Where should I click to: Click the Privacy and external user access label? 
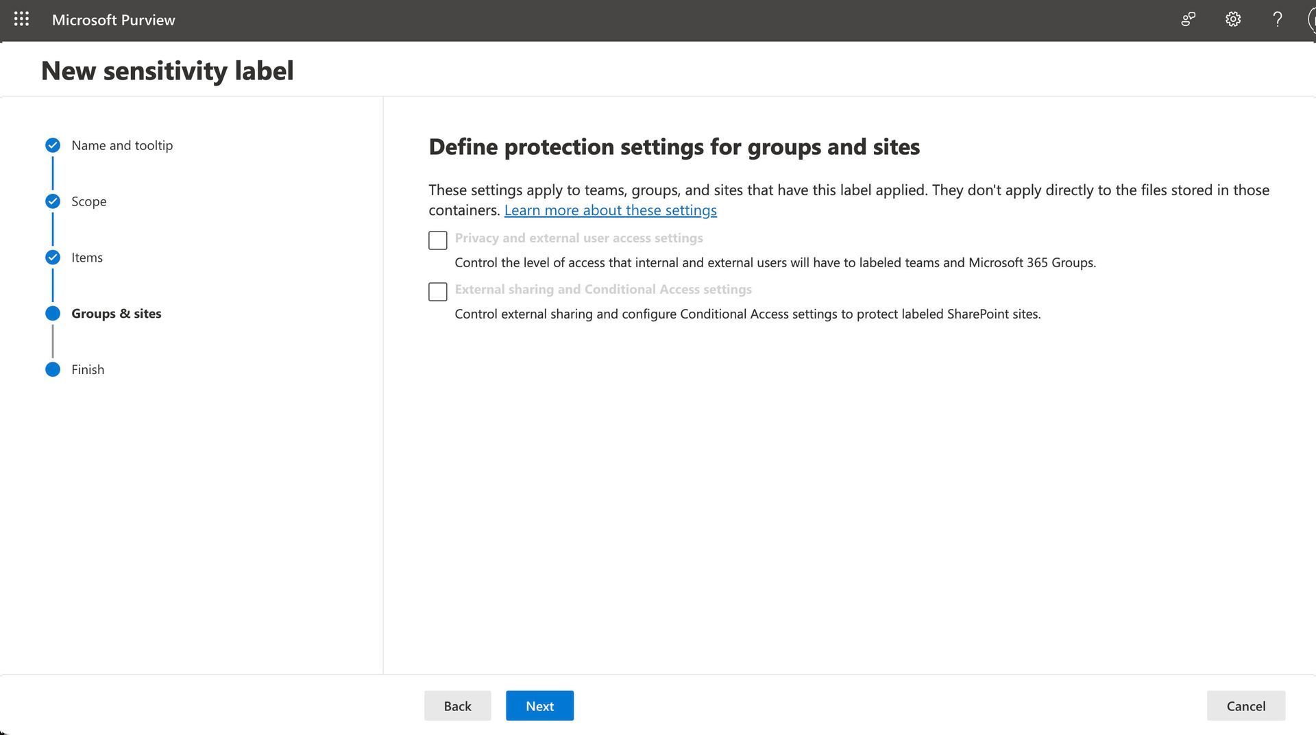click(578, 238)
